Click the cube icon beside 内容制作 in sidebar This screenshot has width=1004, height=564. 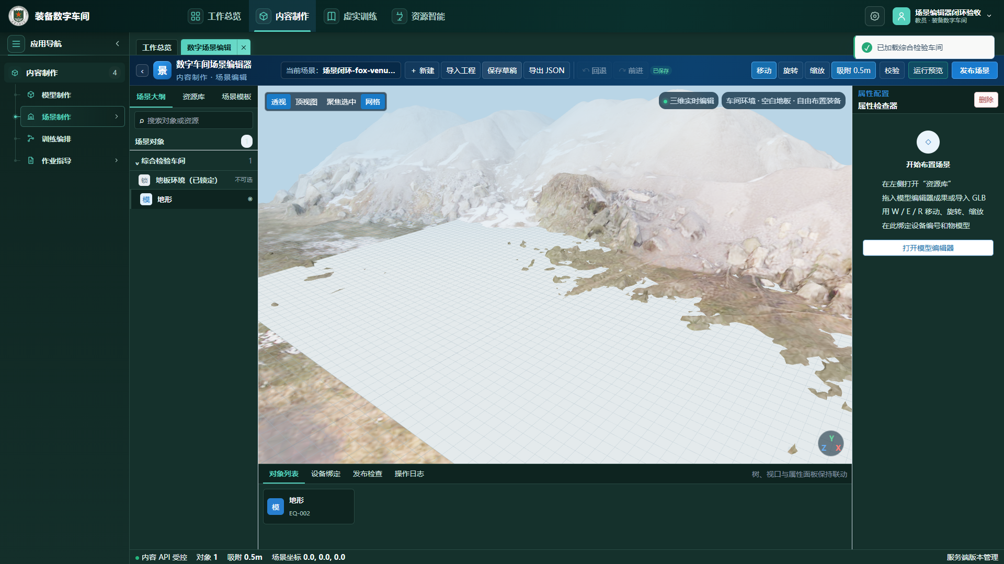(15, 73)
